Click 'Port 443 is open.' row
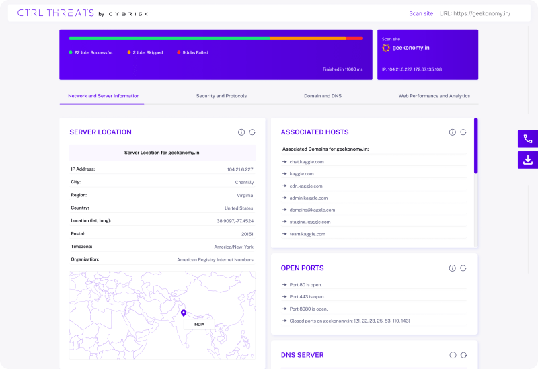This screenshot has height=369, width=538. [374, 296]
